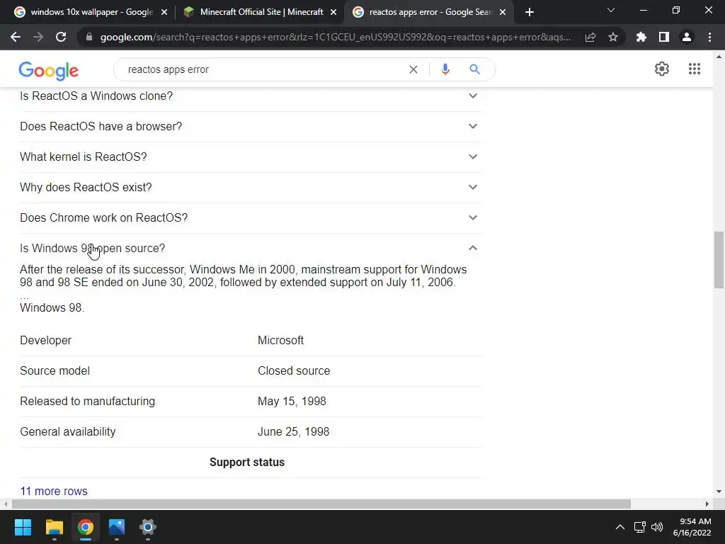This screenshot has width=725, height=544.
Task: Open Photos app from taskbar
Action: pyautogui.click(x=117, y=527)
